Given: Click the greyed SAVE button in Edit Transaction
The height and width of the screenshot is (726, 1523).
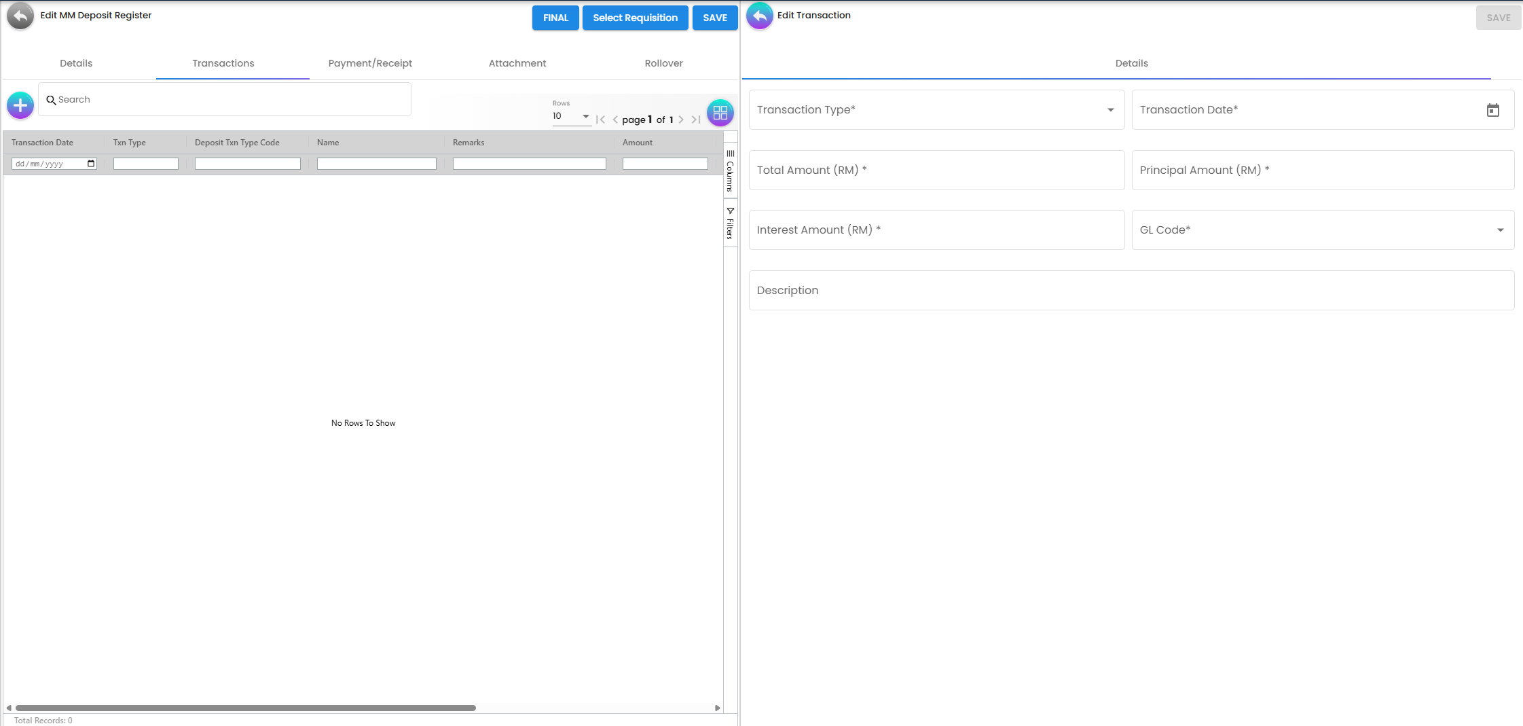Looking at the screenshot, I should point(1499,18).
